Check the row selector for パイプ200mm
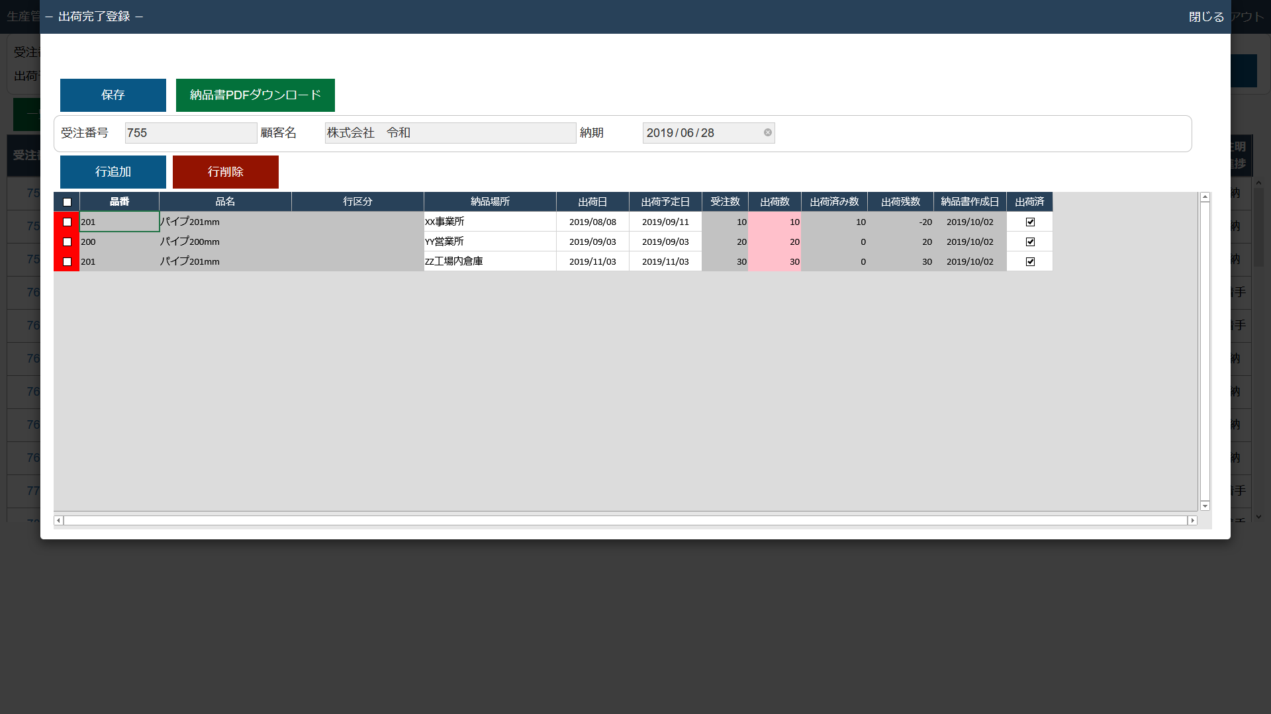The height and width of the screenshot is (714, 1271). click(67, 242)
